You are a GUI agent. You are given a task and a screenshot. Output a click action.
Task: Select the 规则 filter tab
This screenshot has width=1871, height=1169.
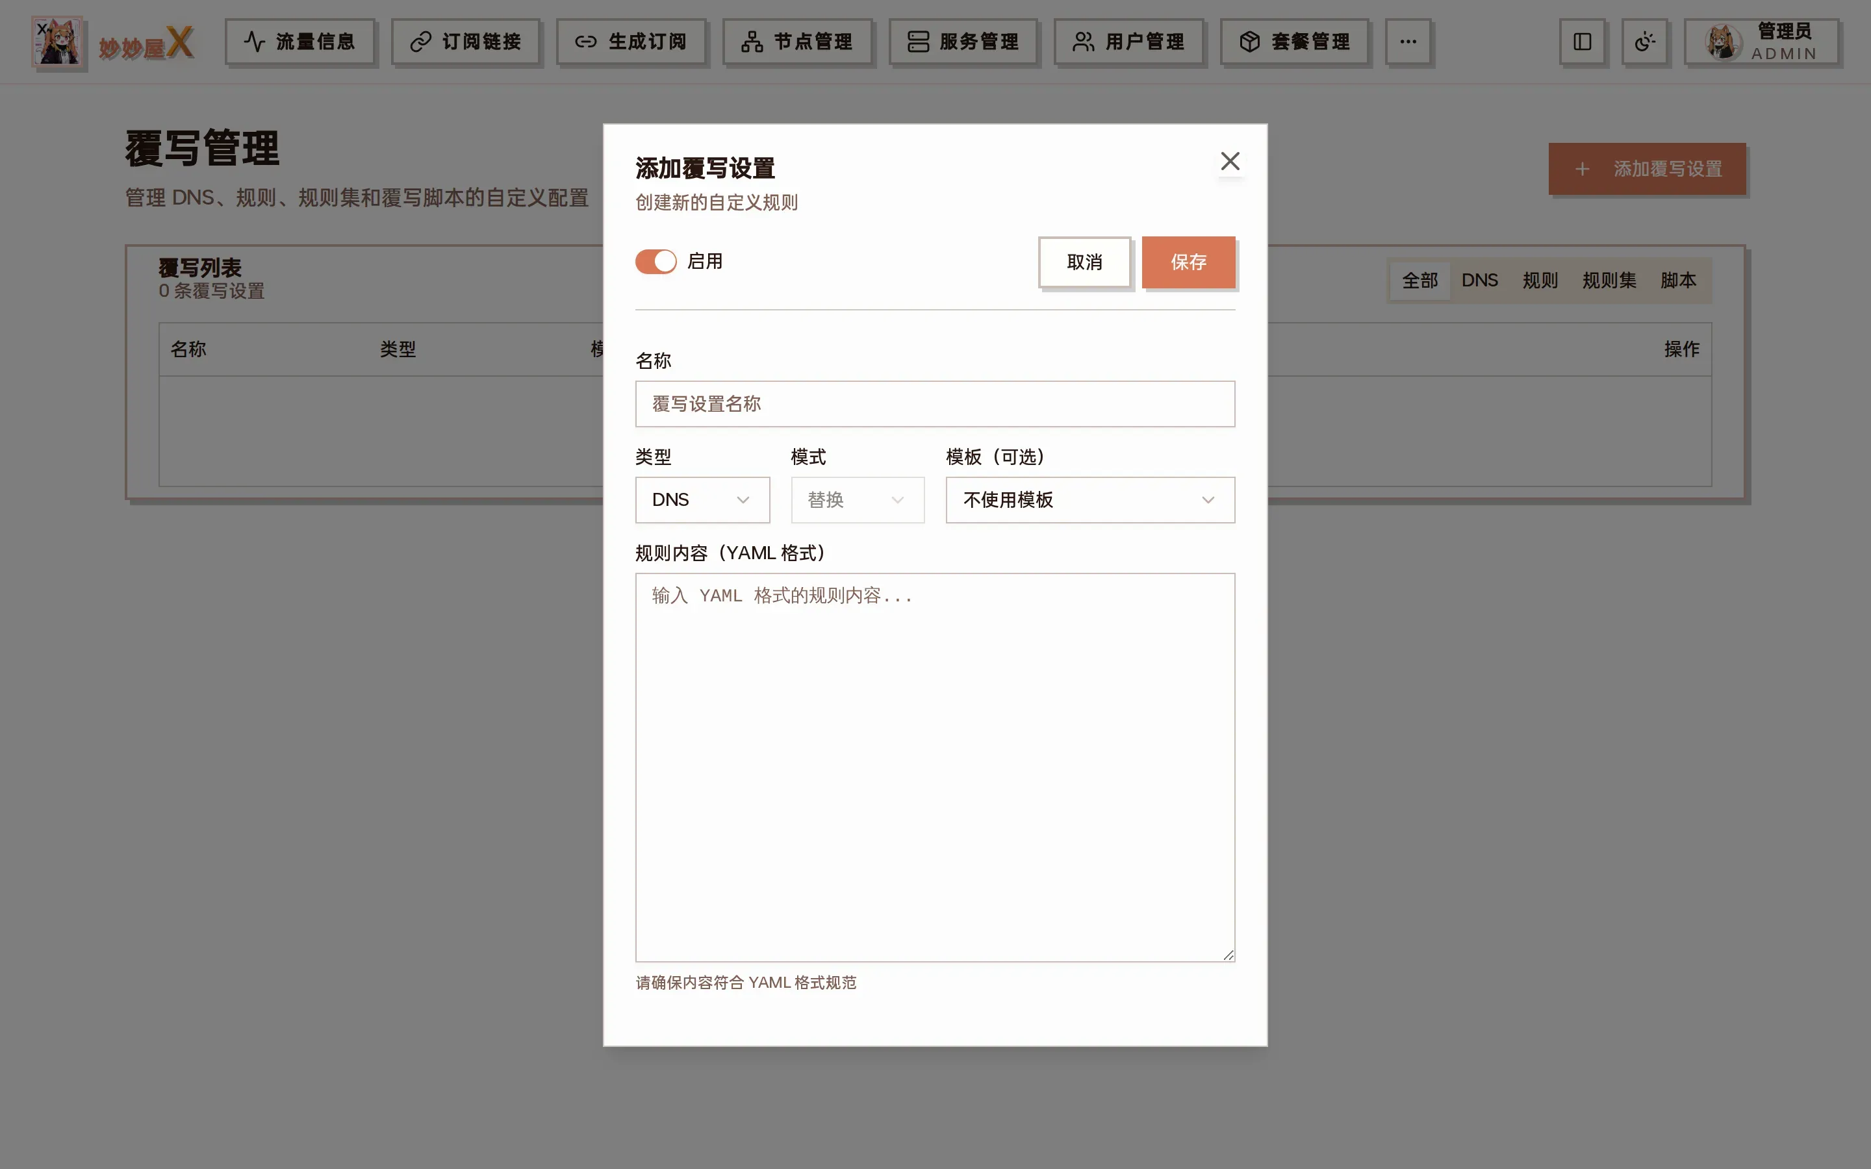tap(1539, 280)
